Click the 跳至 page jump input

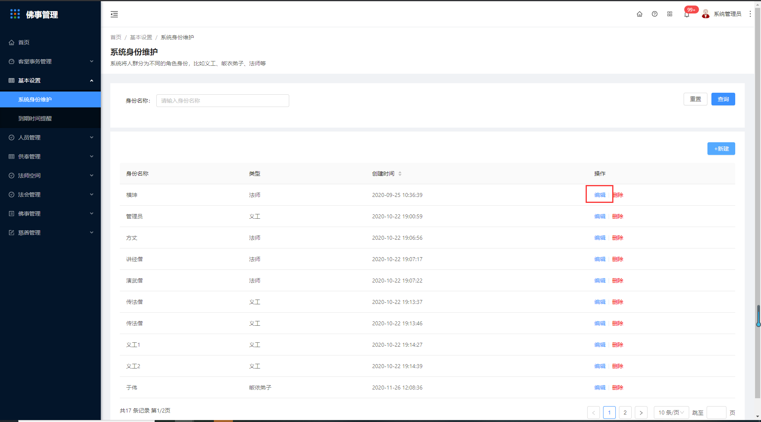717,412
